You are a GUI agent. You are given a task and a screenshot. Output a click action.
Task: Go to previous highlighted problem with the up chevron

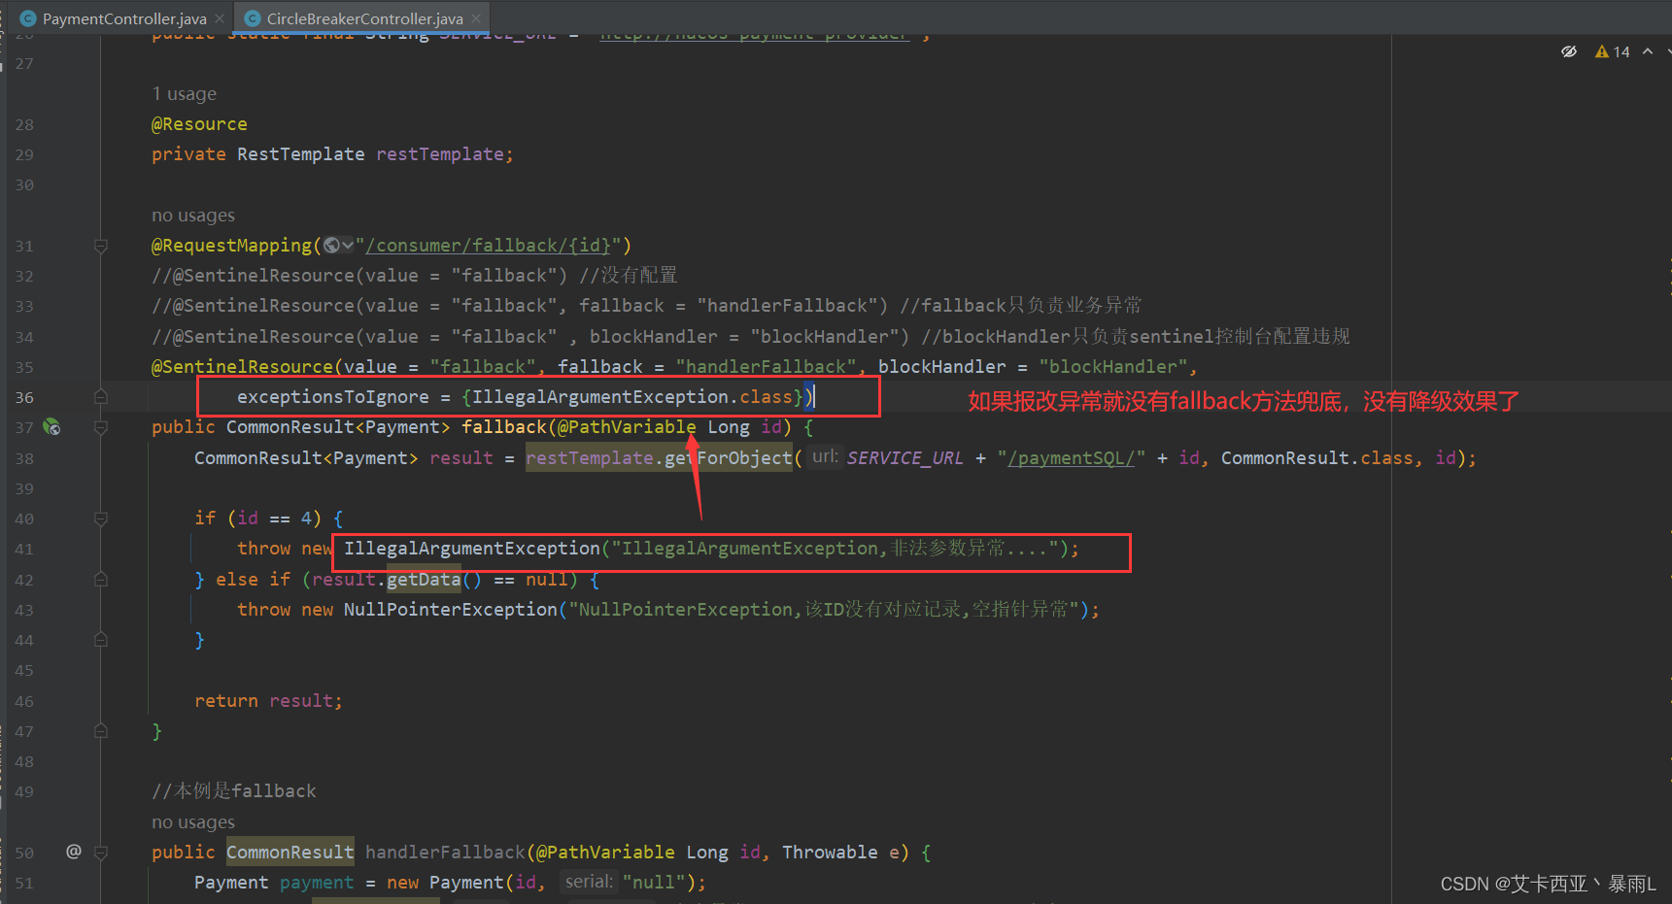point(1648,51)
